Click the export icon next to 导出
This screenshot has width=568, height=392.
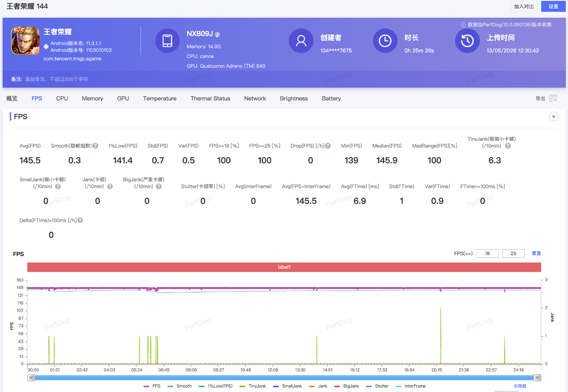[x=553, y=98]
